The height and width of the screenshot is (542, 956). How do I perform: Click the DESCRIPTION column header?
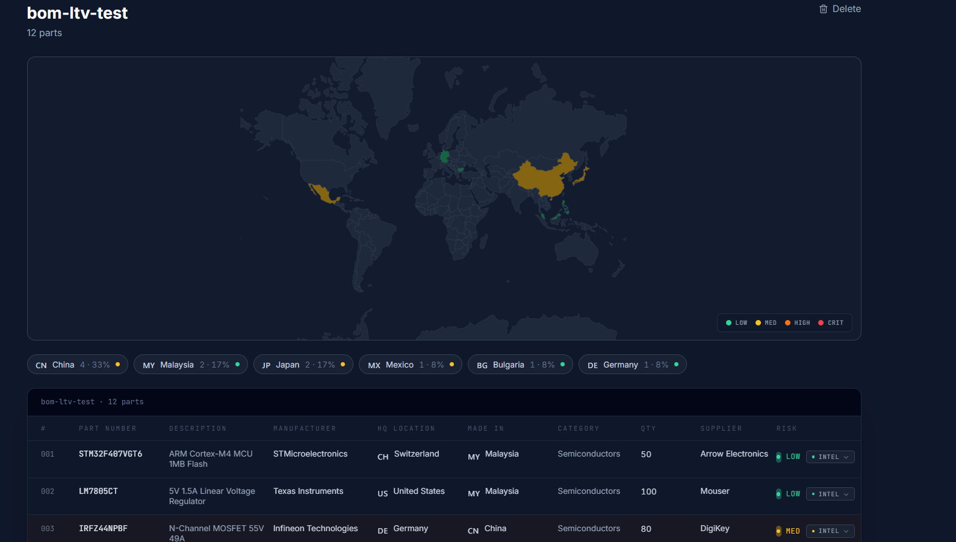(198, 429)
